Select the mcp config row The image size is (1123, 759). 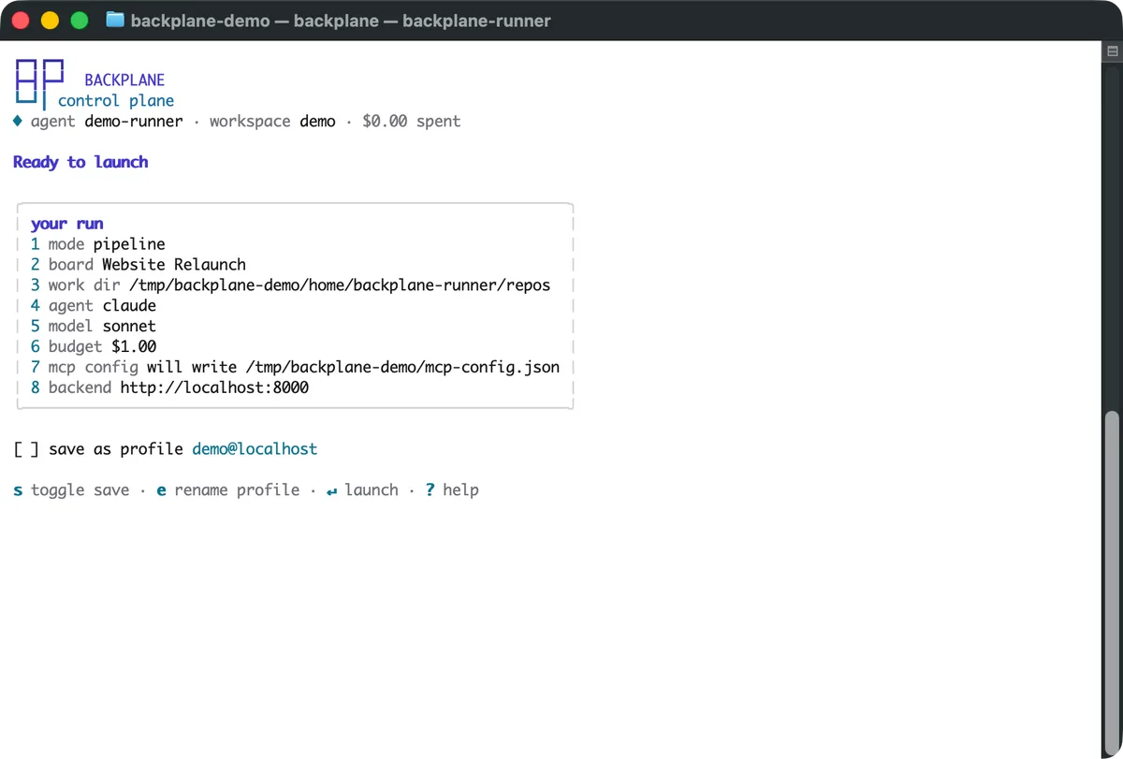tap(295, 368)
